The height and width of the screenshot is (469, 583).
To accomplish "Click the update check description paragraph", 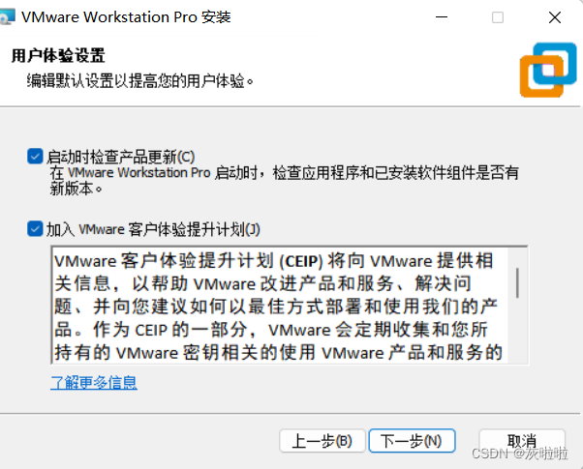I will [x=285, y=181].
